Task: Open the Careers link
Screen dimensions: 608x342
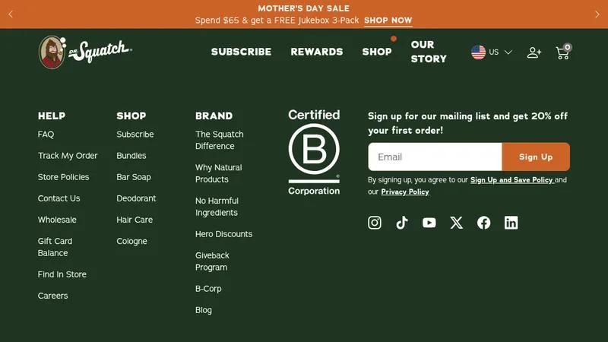Action: 52,296
